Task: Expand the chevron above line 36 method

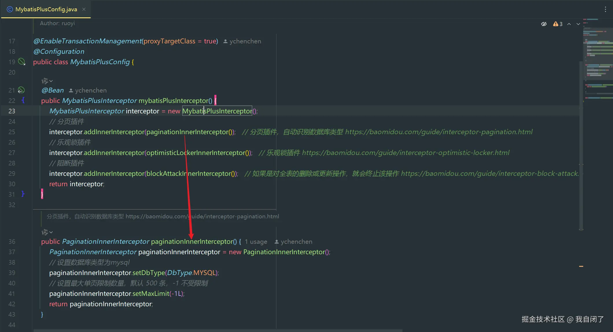Action: point(51,232)
